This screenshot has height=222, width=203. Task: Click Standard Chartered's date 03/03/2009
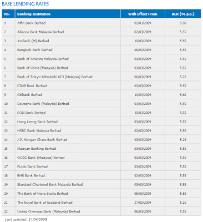point(143,184)
